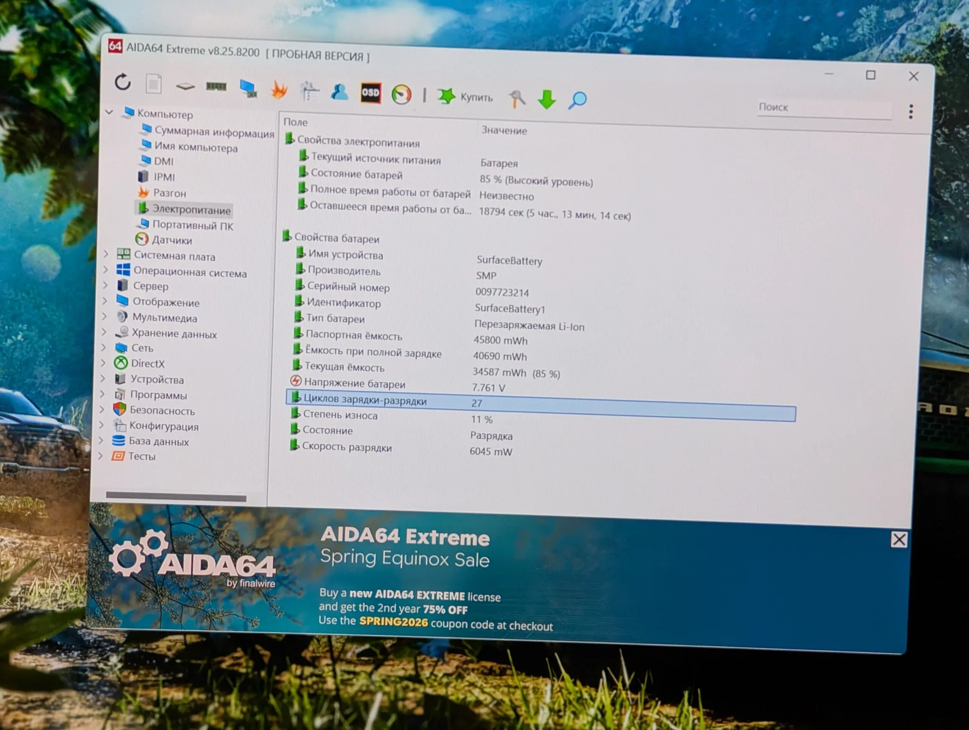Expand the Тесты tree node
This screenshot has width=969, height=730.
point(101,455)
